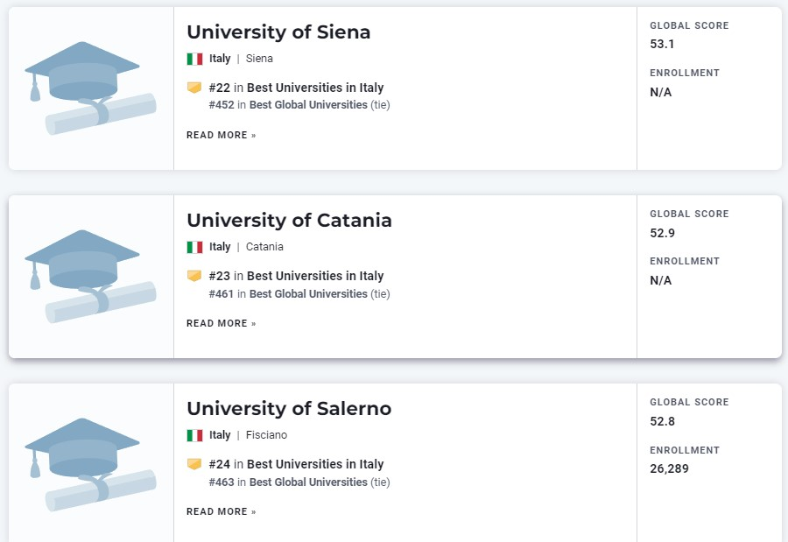Open the University of Salerno title link
The image size is (788, 542).
289,409
